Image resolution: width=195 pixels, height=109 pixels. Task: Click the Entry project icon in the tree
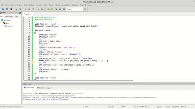[4, 23]
